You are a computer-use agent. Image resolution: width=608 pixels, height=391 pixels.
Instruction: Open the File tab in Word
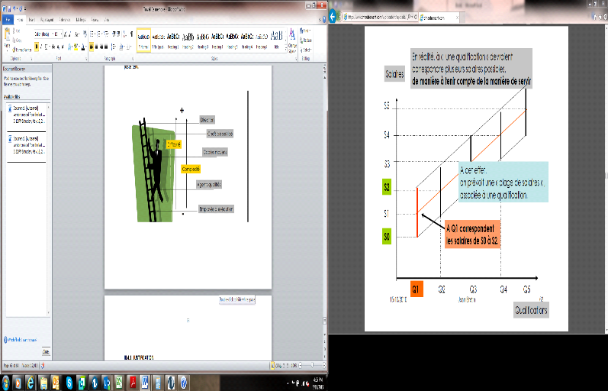[8, 20]
